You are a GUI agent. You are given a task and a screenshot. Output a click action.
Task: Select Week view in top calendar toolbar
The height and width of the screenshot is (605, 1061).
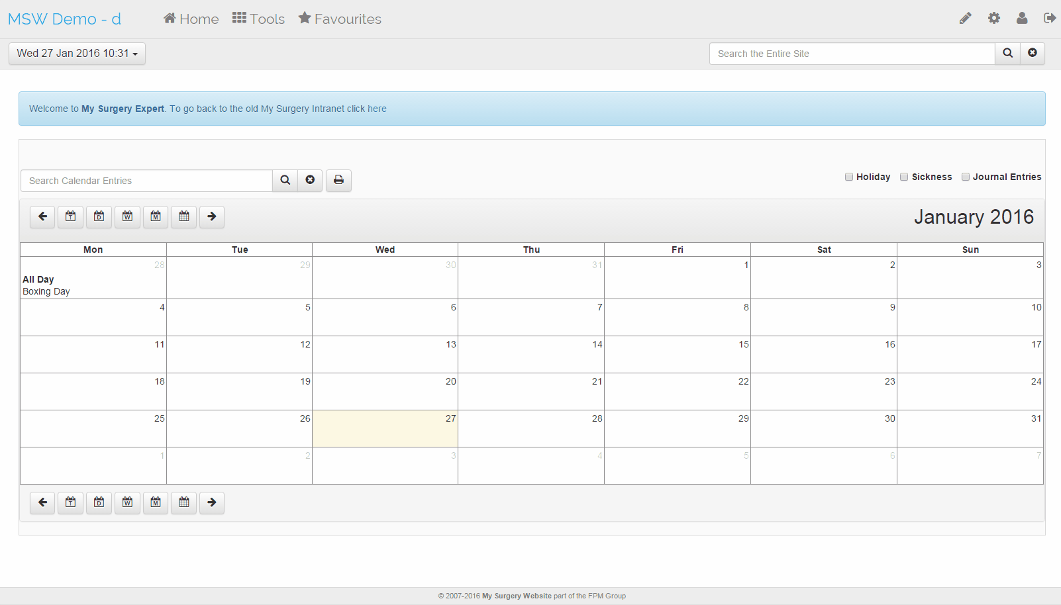coord(127,216)
